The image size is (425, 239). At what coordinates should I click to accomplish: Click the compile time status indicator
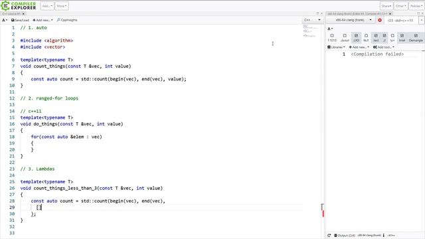pyautogui.click(x=391, y=236)
